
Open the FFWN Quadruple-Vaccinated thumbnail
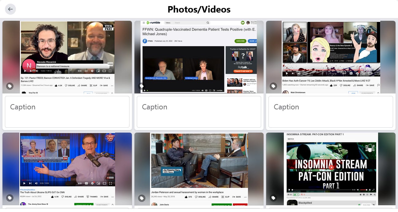coord(199,57)
